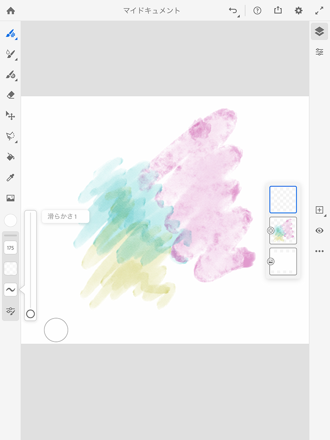Viewport: 330px width, 440px height.
Task: Open the brush flow checker setting
Action: tap(11, 268)
